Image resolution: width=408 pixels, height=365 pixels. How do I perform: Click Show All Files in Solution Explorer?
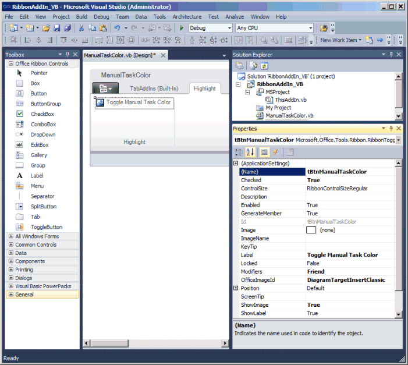253,66
